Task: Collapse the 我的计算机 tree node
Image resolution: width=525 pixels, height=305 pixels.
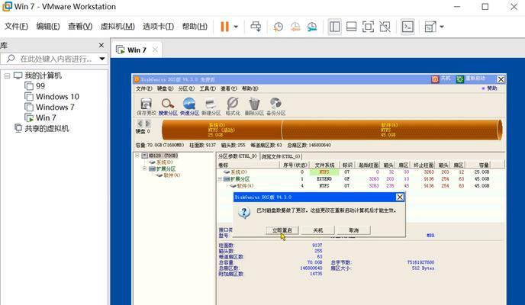Action: click(7, 76)
